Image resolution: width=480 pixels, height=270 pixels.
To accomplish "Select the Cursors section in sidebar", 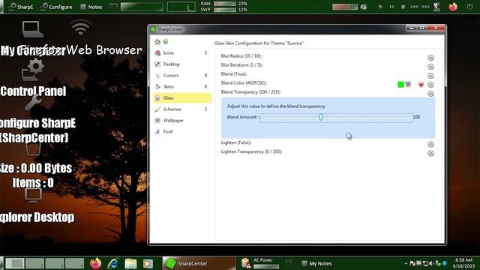I will (181, 76).
